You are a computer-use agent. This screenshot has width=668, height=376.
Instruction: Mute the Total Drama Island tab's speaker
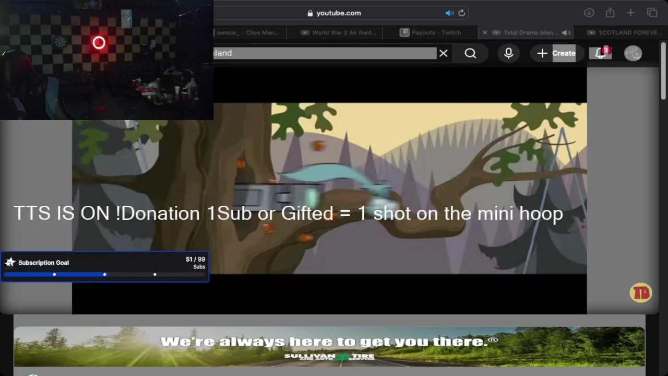tap(566, 32)
